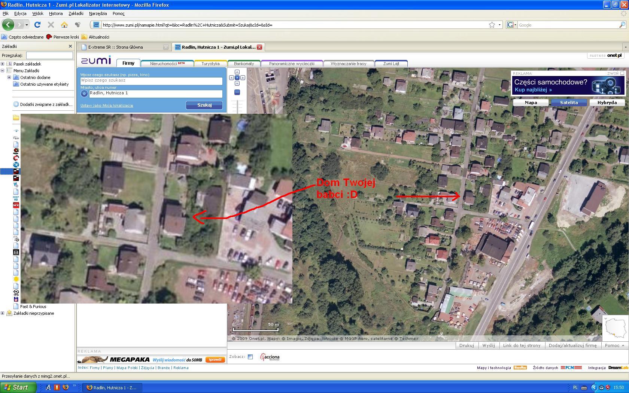Click the Wpisz czego szukasz field
The image size is (629, 393).
click(151, 81)
